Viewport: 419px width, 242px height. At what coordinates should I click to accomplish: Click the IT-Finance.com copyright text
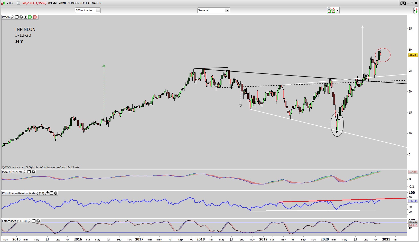13,167
